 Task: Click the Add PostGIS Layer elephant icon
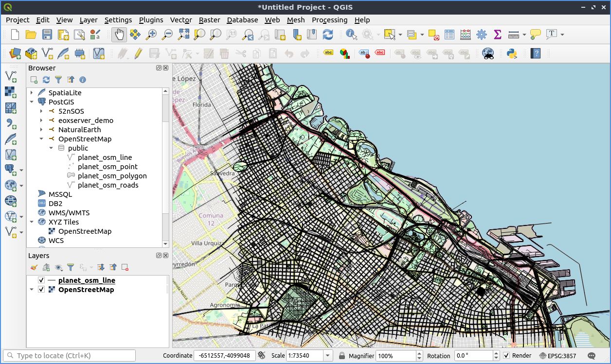pos(10,170)
